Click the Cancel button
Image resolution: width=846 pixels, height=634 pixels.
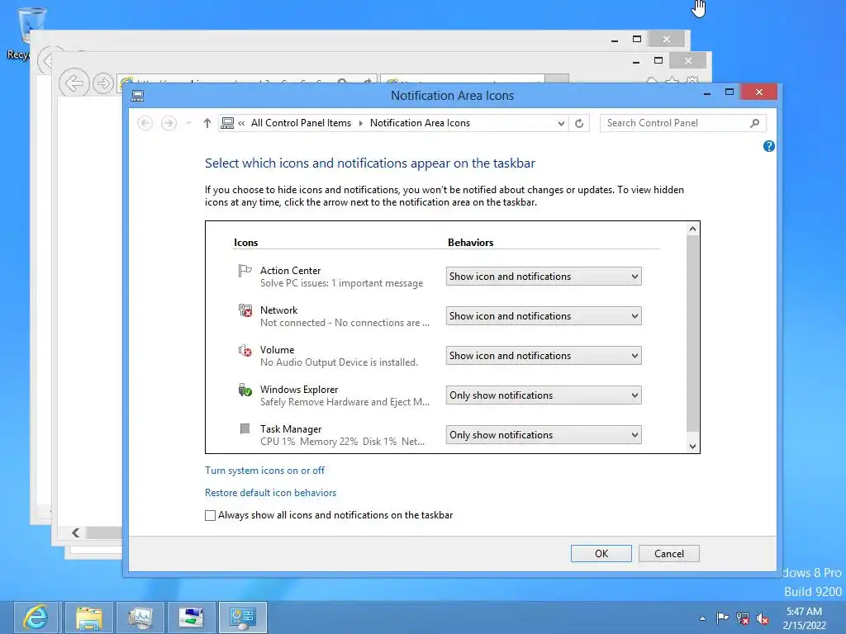[x=669, y=554]
